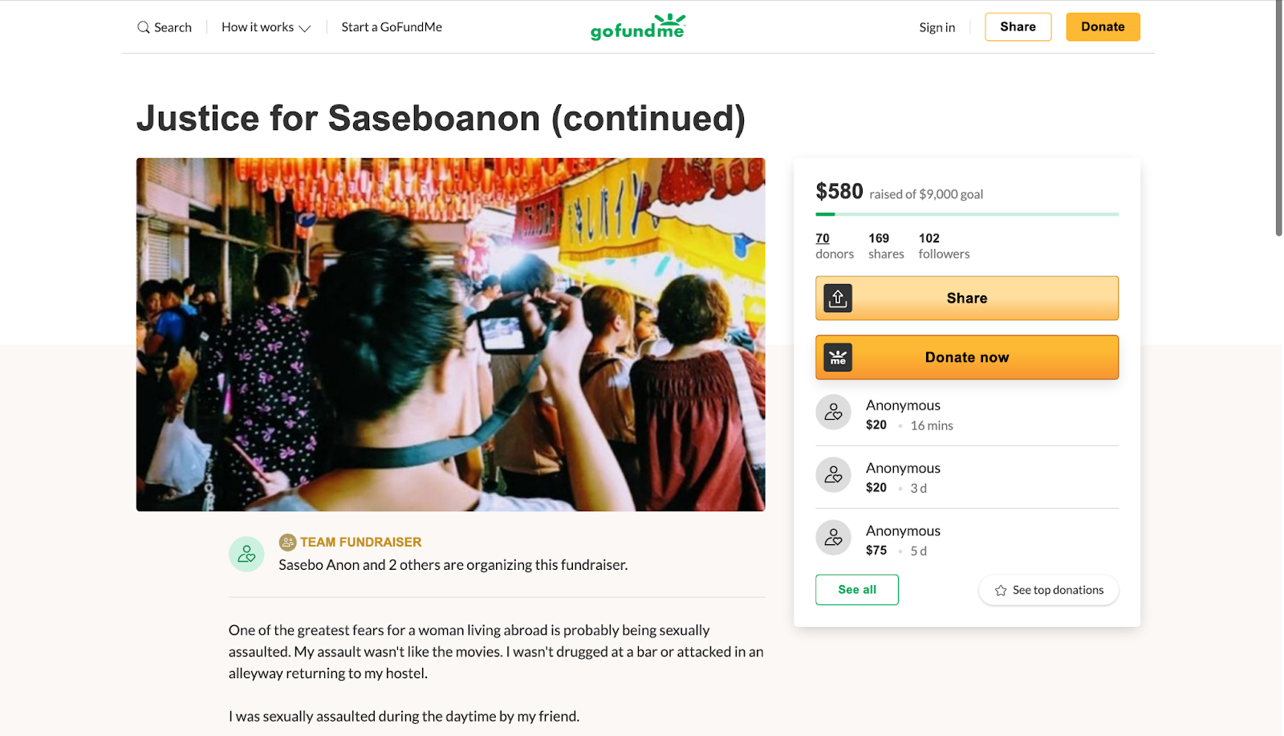Click the upload icon on Share button

click(838, 299)
